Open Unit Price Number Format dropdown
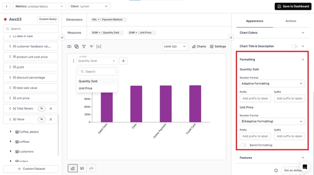314x175 pixels. pos(272,121)
